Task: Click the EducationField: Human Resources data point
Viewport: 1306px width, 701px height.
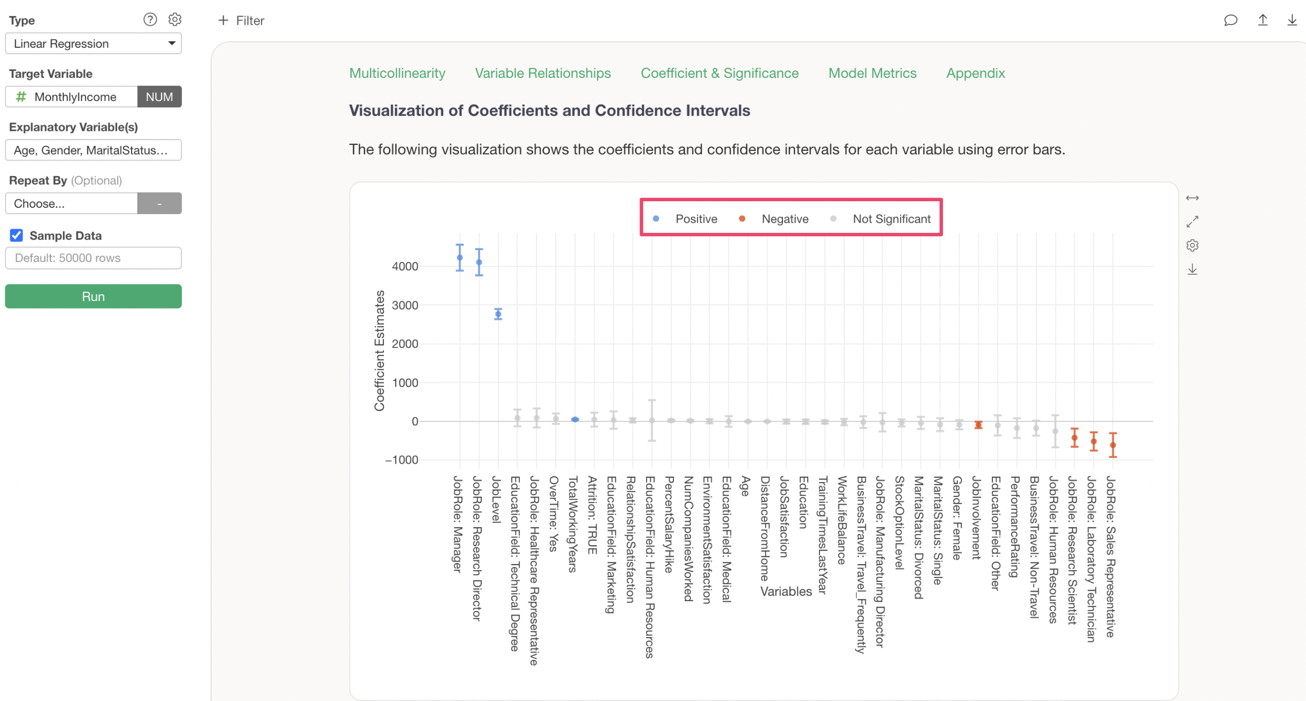Action: click(652, 421)
